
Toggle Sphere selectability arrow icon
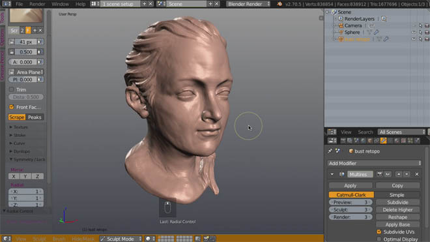tap(420, 33)
